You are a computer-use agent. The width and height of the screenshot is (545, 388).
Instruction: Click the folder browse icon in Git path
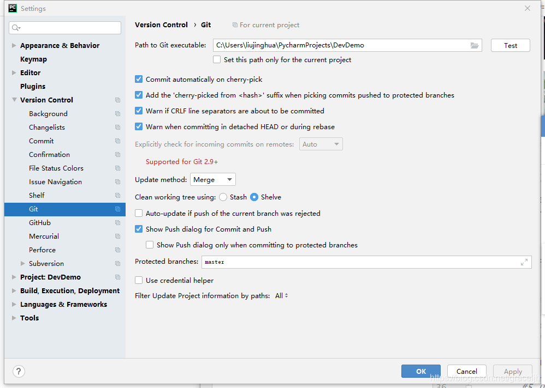[475, 45]
